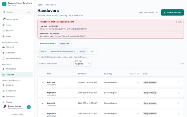Viewport: 187px width, 117px height.
Task: Click the Risk Assessments shield icon
Action: pos(4,58)
